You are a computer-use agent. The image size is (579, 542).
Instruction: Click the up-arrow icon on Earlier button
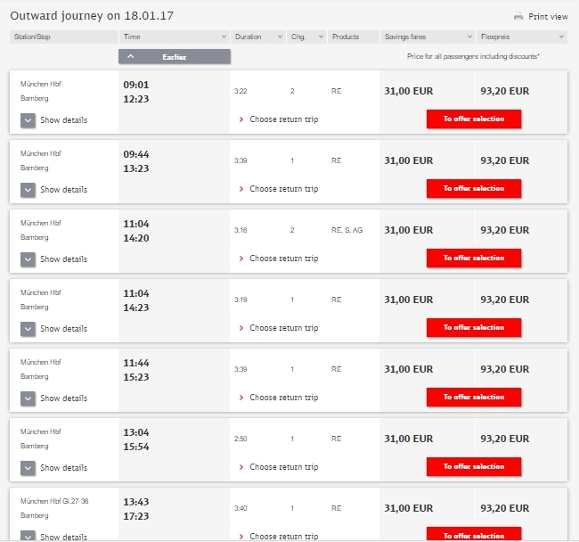point(131,56)
